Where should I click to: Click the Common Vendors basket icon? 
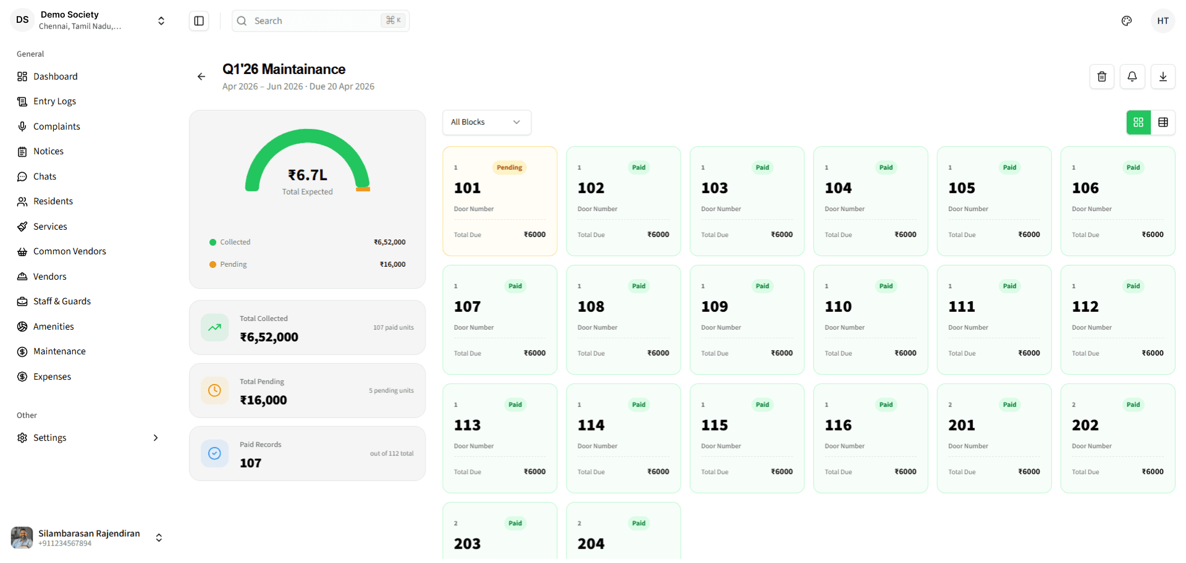22,251
